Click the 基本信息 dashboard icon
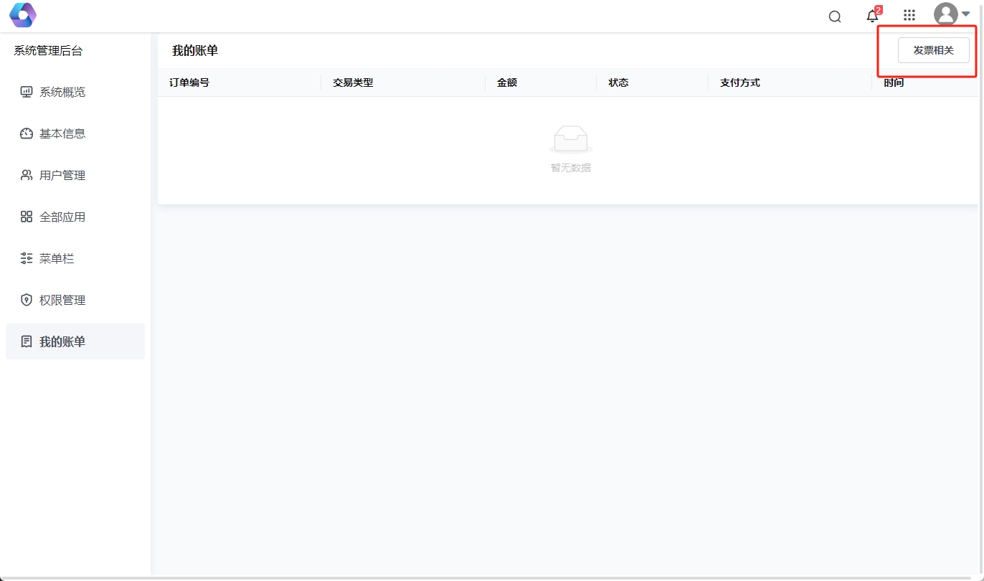This screenshot has height=581, width=984. (x=27, y=133)
